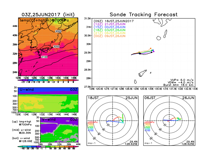Screen dimensions: 208x160
Task: Click the "18JST" hodograph time label
Action: [93, 98]
